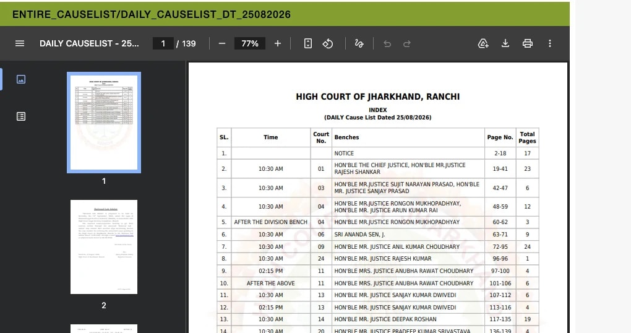
Task: Select the draw annotation tool
Action: coord(359,43)
